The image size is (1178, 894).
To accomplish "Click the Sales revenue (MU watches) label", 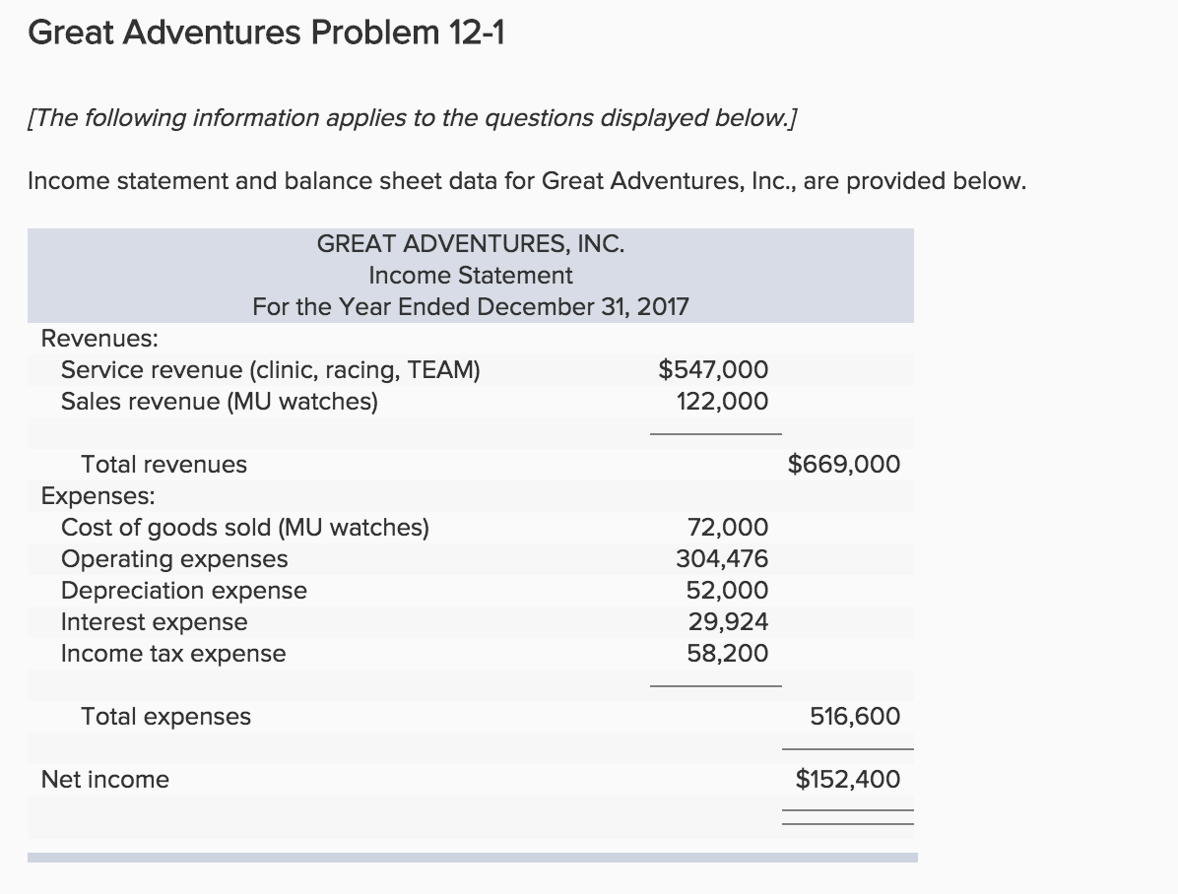I will [220, 402].
